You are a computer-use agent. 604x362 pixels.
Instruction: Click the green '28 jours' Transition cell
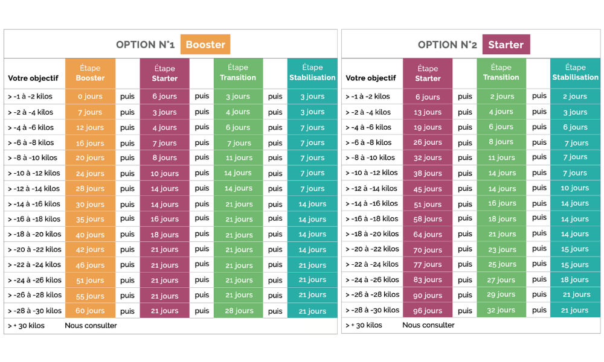pos(238,311)
